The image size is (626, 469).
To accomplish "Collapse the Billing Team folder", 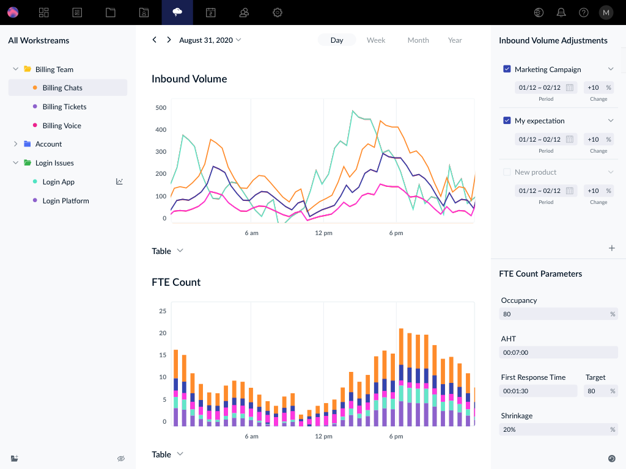I will (x=15, y=69).
